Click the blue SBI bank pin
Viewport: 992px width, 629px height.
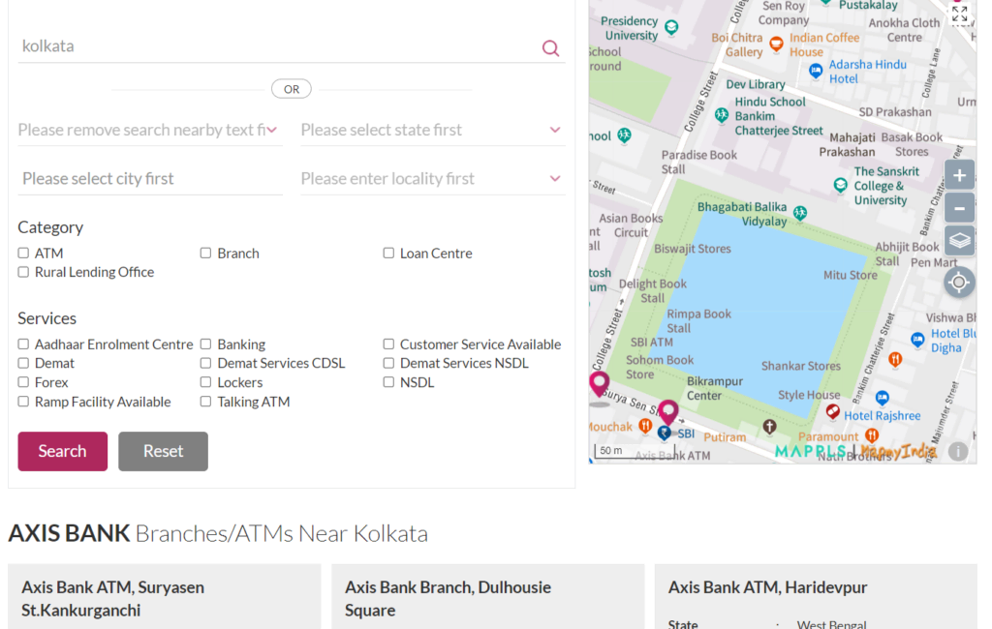click(x=665, y=433)
